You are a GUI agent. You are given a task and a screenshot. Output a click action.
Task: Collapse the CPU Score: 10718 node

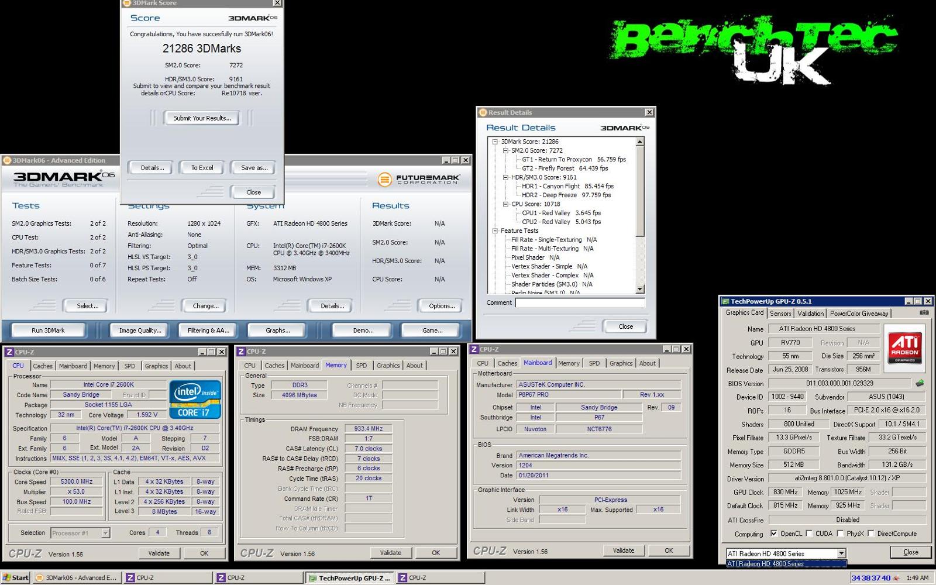505,204
